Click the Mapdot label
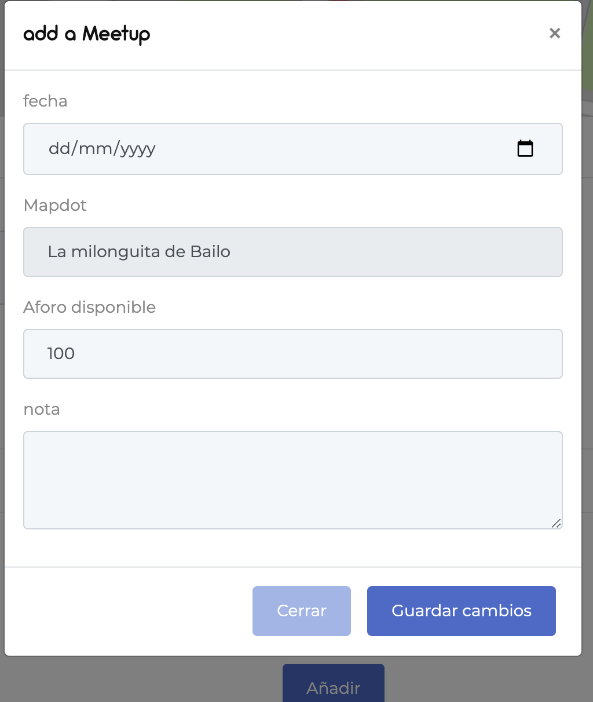Screen dimensions: 593x702 (x=55, y=205)
